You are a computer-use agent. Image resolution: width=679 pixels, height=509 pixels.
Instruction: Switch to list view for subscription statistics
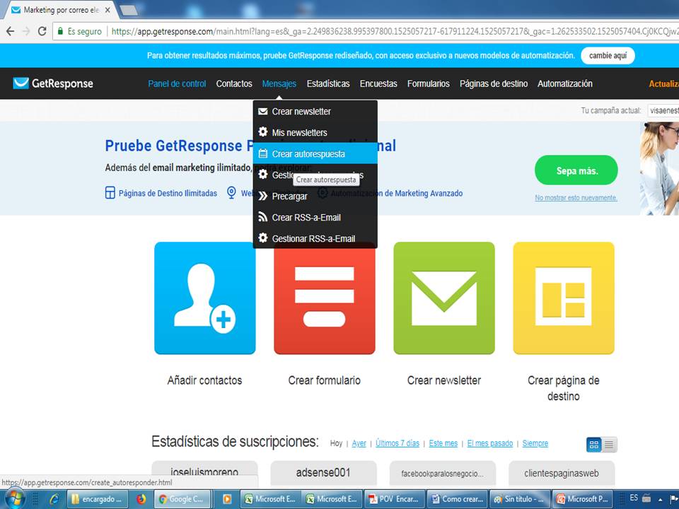click(x=609, y=445)
